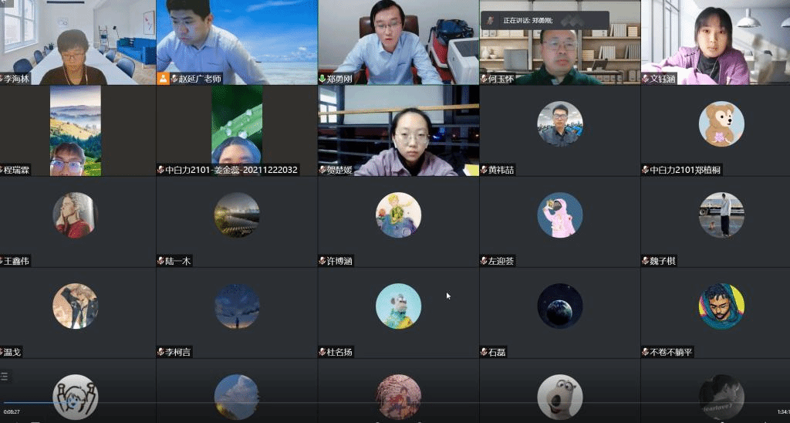Click muted mic icon beside 文钰涵

tap(645, 79)
